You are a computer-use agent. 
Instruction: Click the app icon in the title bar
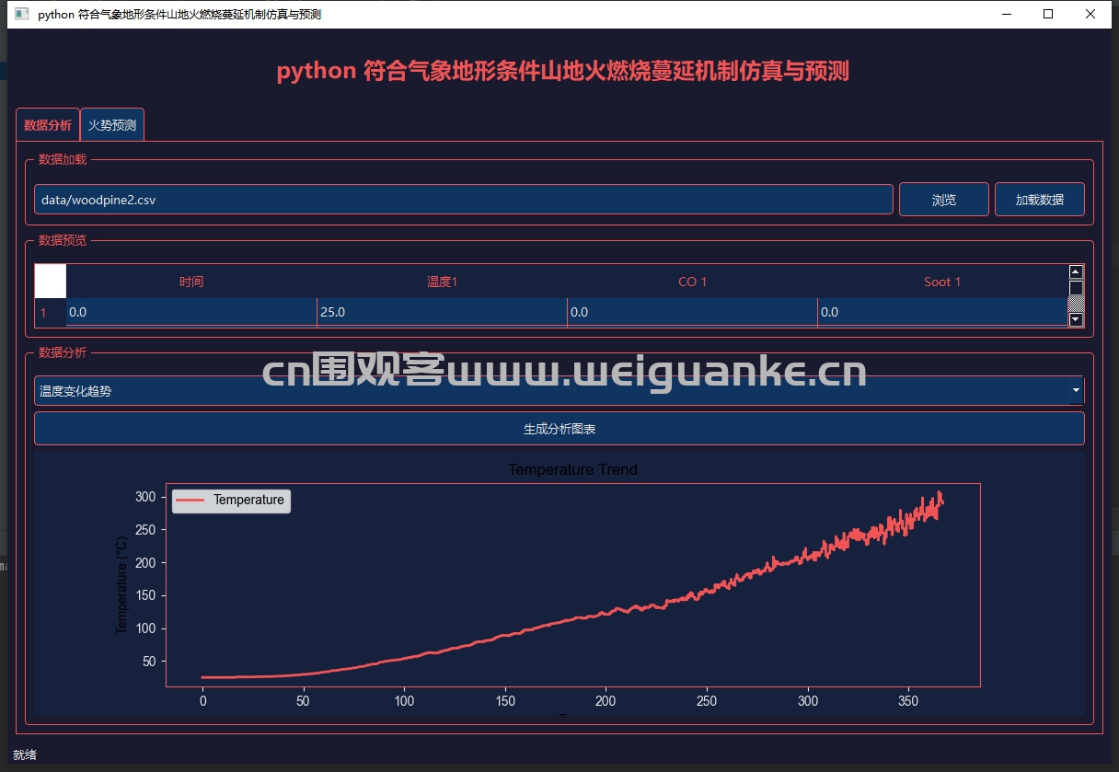(22, 15)
